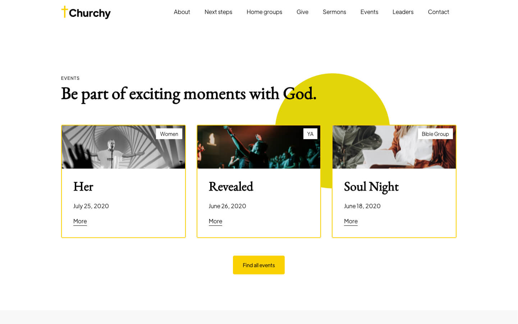Click the Revealed event heading

231,187
